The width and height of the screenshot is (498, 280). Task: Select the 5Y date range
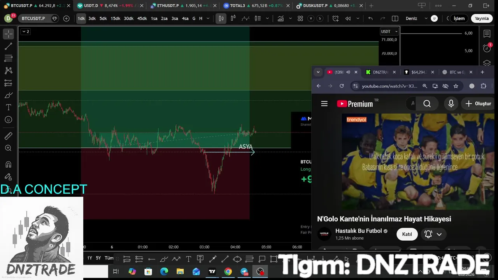point(98,258)
